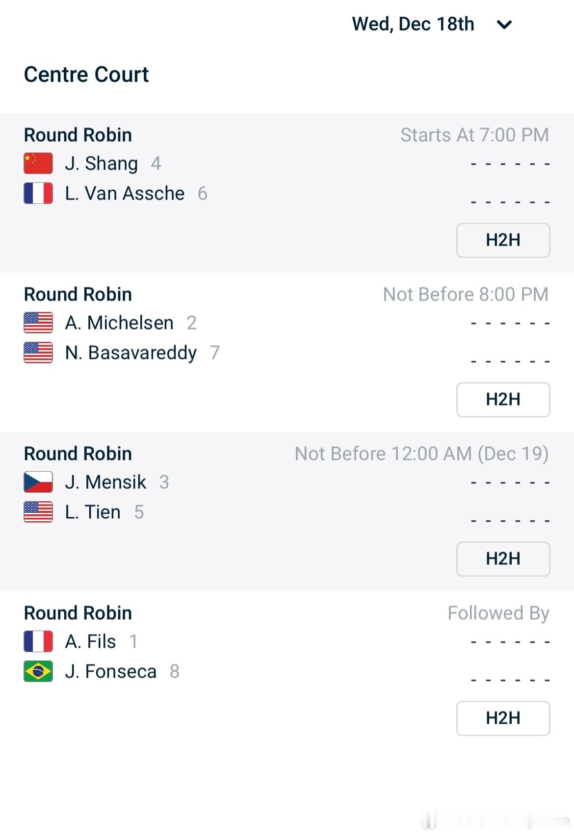The height and width of the screenshot is (835, 574).
Task: Click the Czech flag beside J. Mensik
Action: (x=38, y=482)
